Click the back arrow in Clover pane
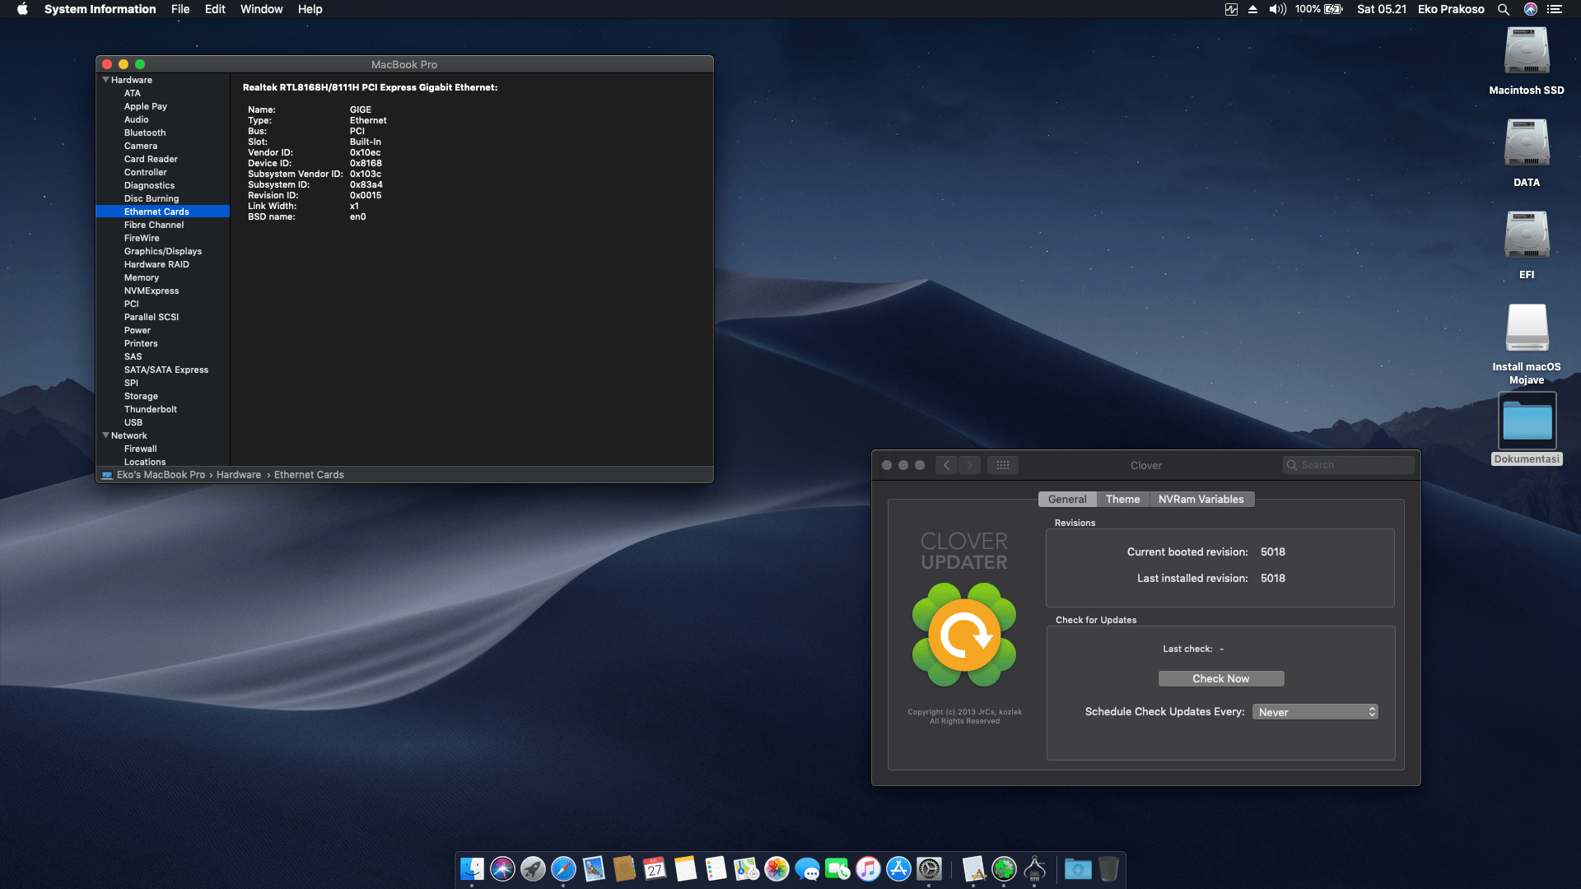This screenshot has width=1581, height=889. pos(946,465)
